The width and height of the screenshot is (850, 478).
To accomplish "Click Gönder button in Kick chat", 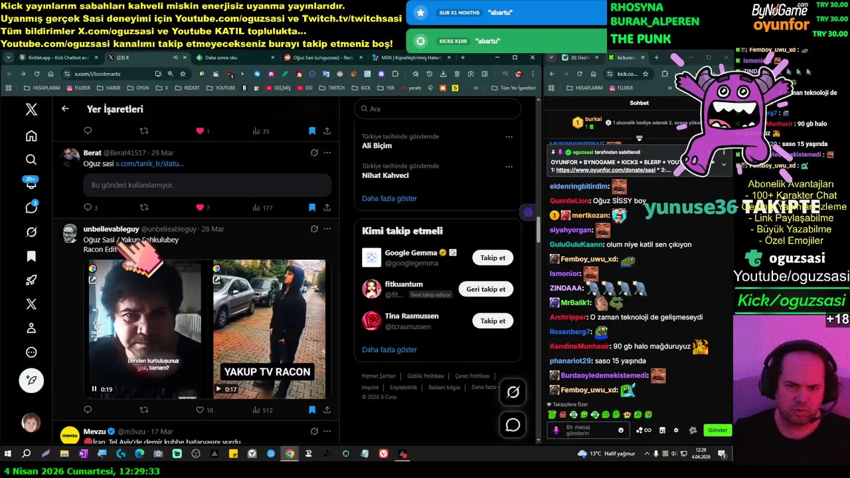I will point(717,430).
